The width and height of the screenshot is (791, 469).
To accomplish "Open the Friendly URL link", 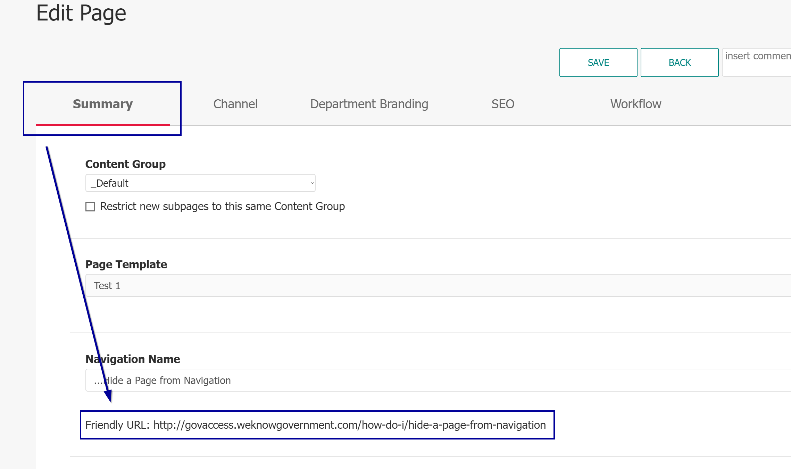I will [x=349, y=425].
